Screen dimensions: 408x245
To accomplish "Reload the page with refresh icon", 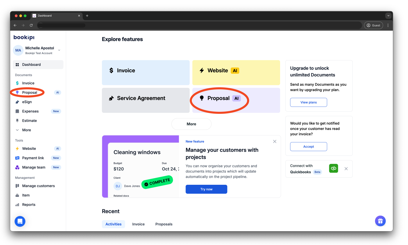I will 31,25.
